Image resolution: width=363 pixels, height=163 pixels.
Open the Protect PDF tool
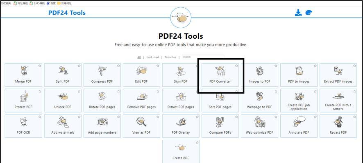(23, 101)
